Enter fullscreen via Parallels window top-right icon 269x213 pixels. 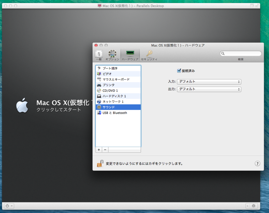(x=257, y=6)
